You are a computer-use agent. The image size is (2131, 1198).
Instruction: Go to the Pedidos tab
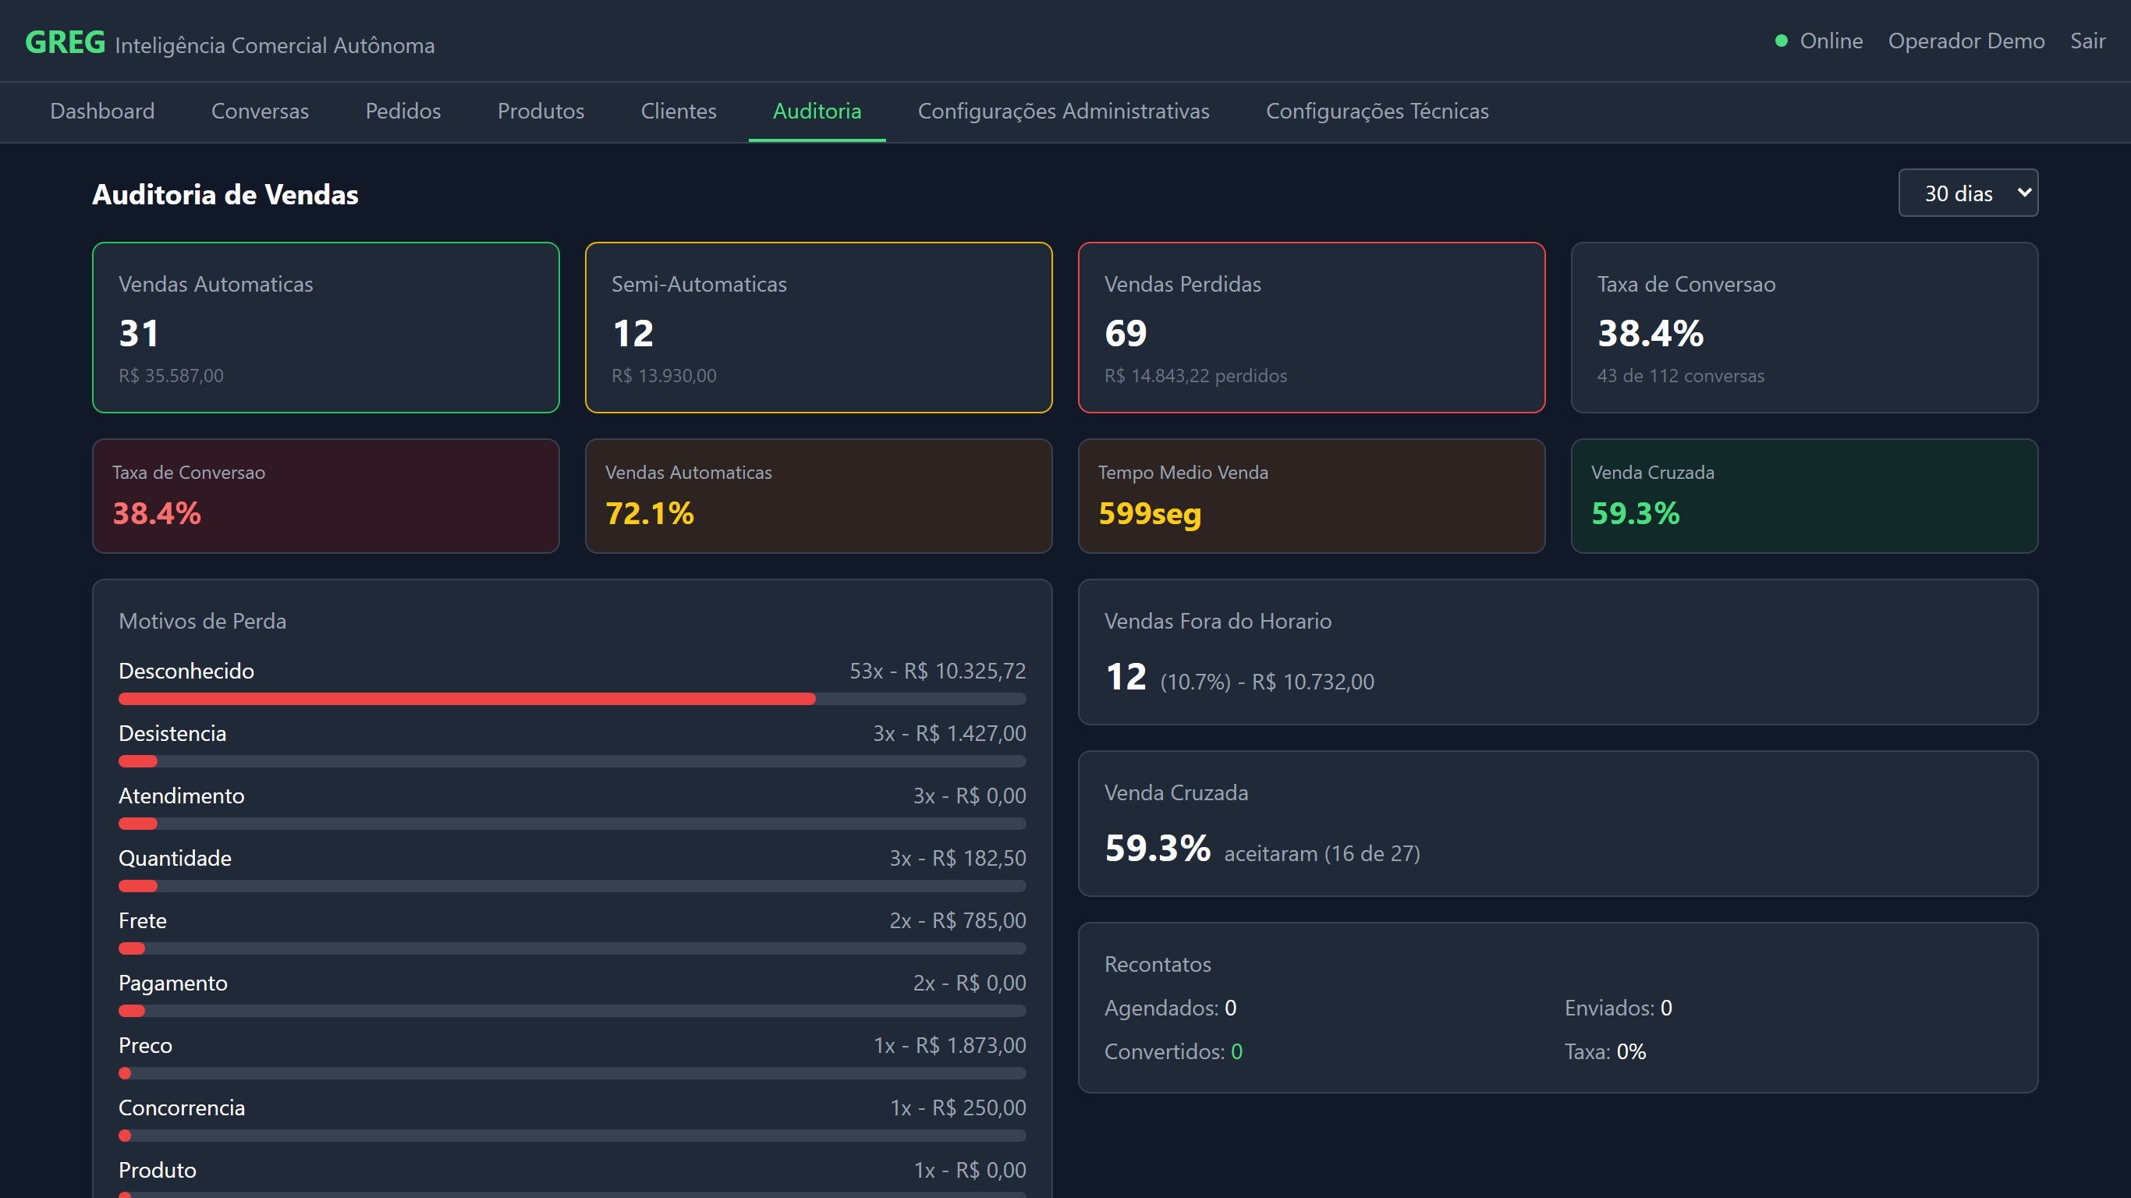[x=402, y=111]
